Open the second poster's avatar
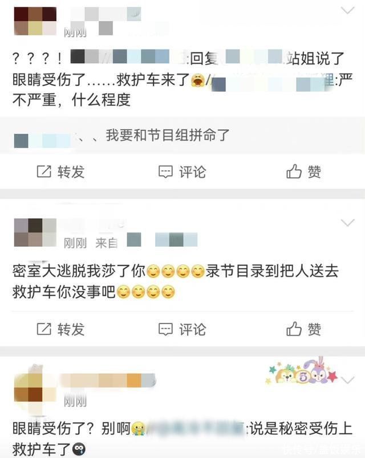 coord(35,232)
